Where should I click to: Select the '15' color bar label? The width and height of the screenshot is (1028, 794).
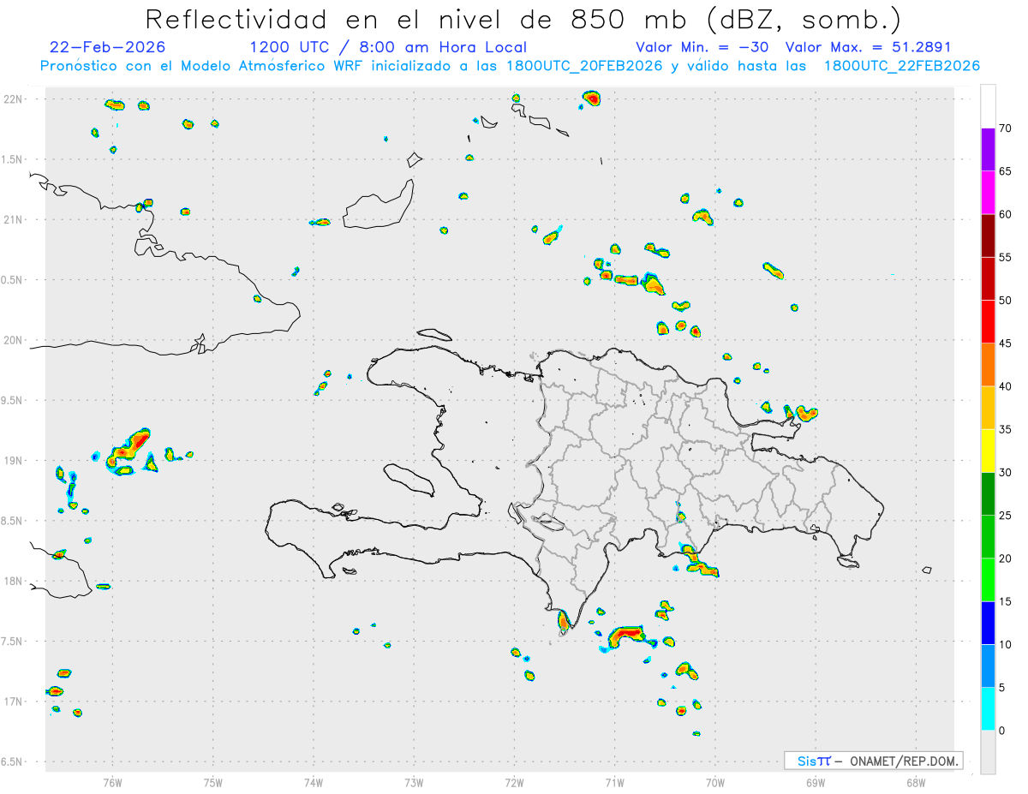(x=1005, y=601)
